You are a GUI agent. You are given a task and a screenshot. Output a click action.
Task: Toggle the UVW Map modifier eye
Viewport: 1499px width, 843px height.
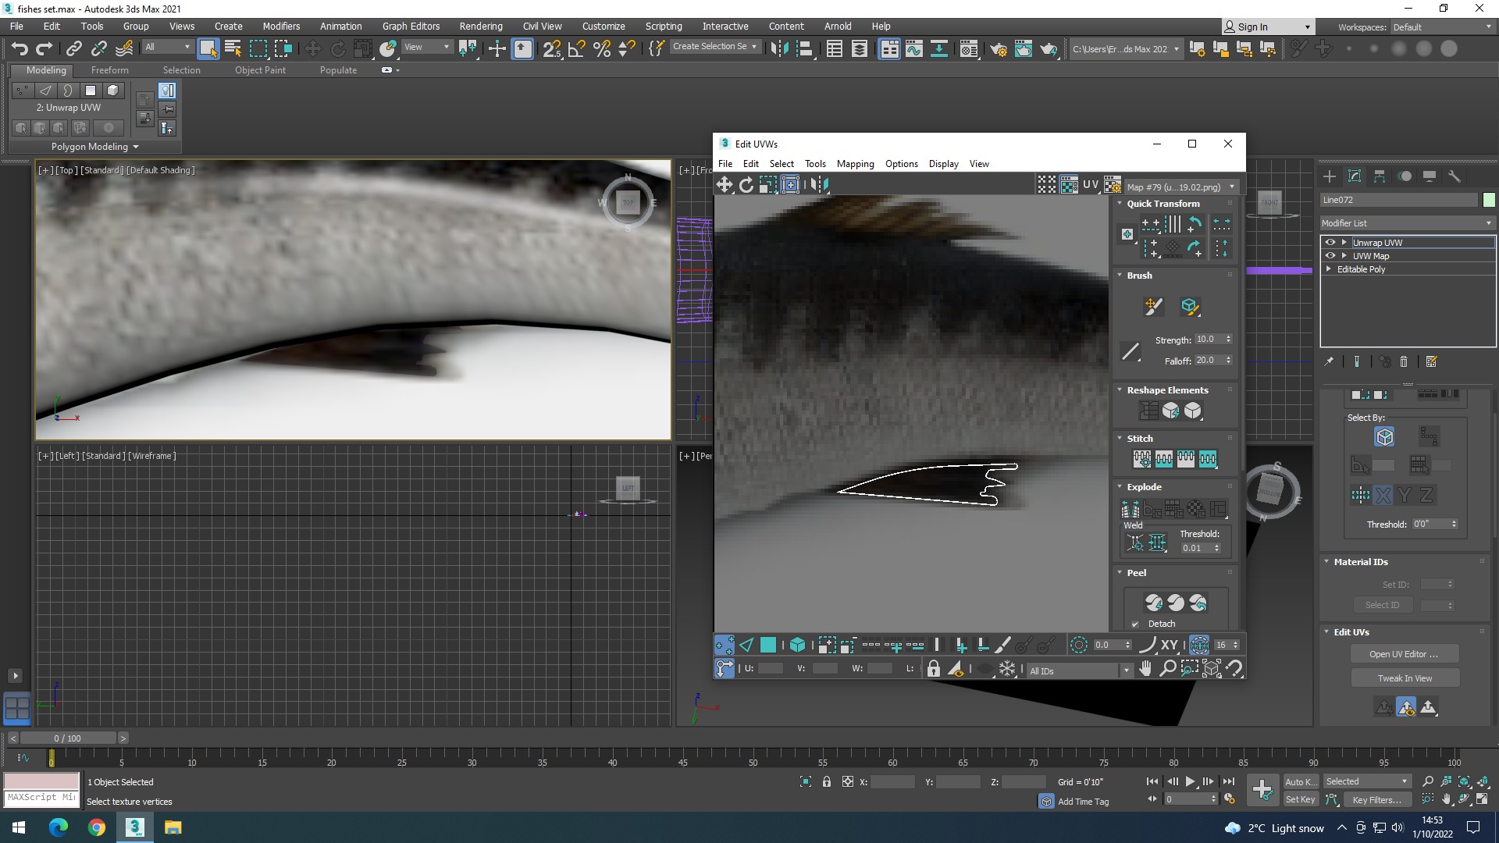pos(1330,256)
